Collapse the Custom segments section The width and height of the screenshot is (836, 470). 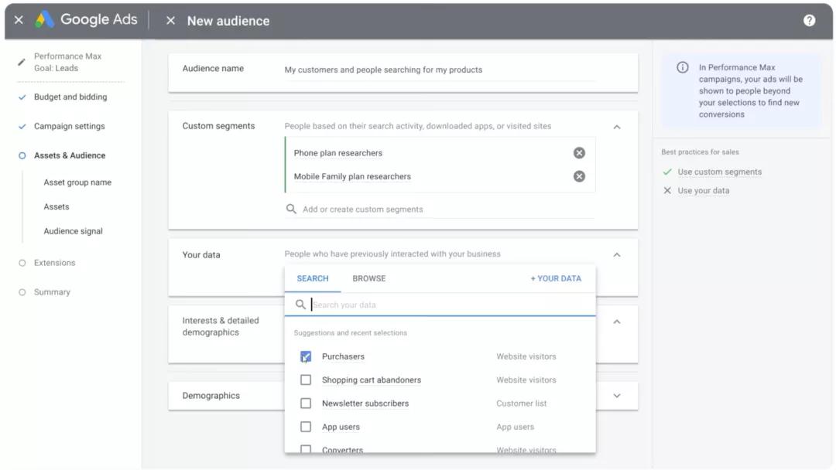click(x=617, y=127)
